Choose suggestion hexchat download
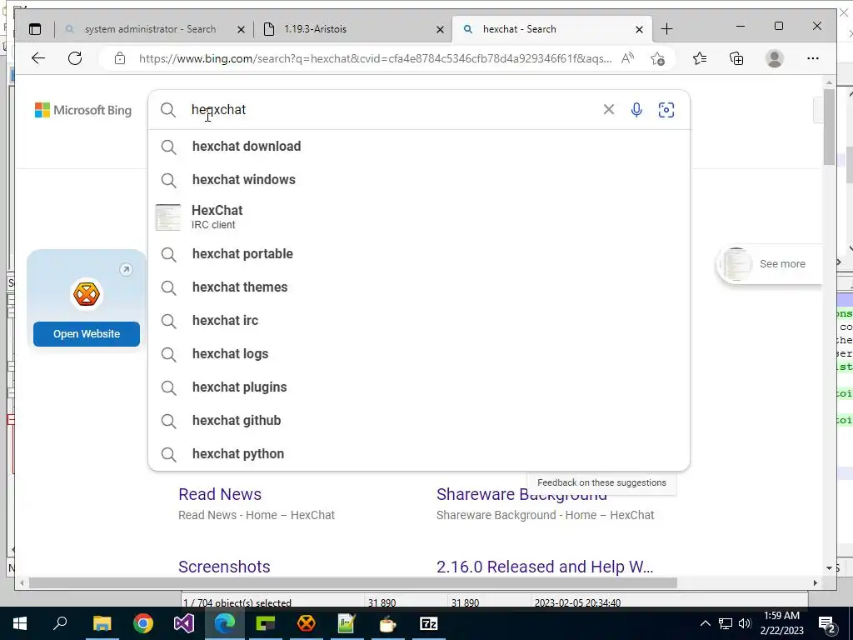Viewport: 853px width, 640px height. 419,147
